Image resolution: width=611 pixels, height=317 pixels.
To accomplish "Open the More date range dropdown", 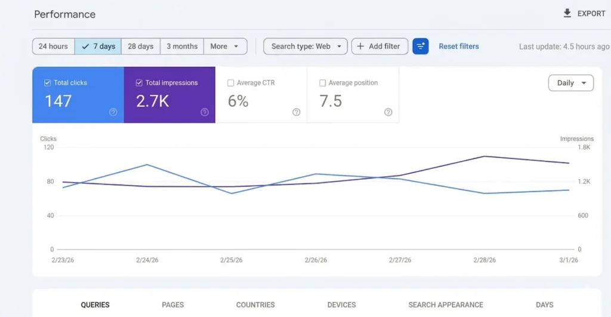I will (x=225, y=47).
